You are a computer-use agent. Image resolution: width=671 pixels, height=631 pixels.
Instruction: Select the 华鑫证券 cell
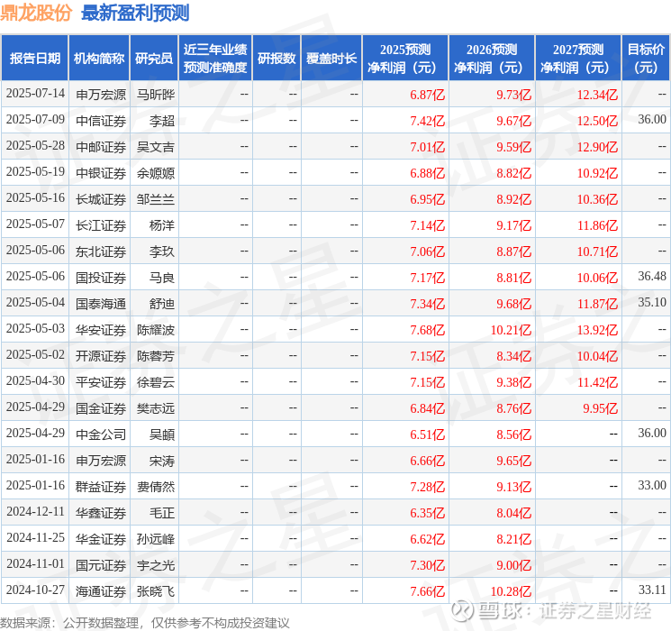point(101,513)
